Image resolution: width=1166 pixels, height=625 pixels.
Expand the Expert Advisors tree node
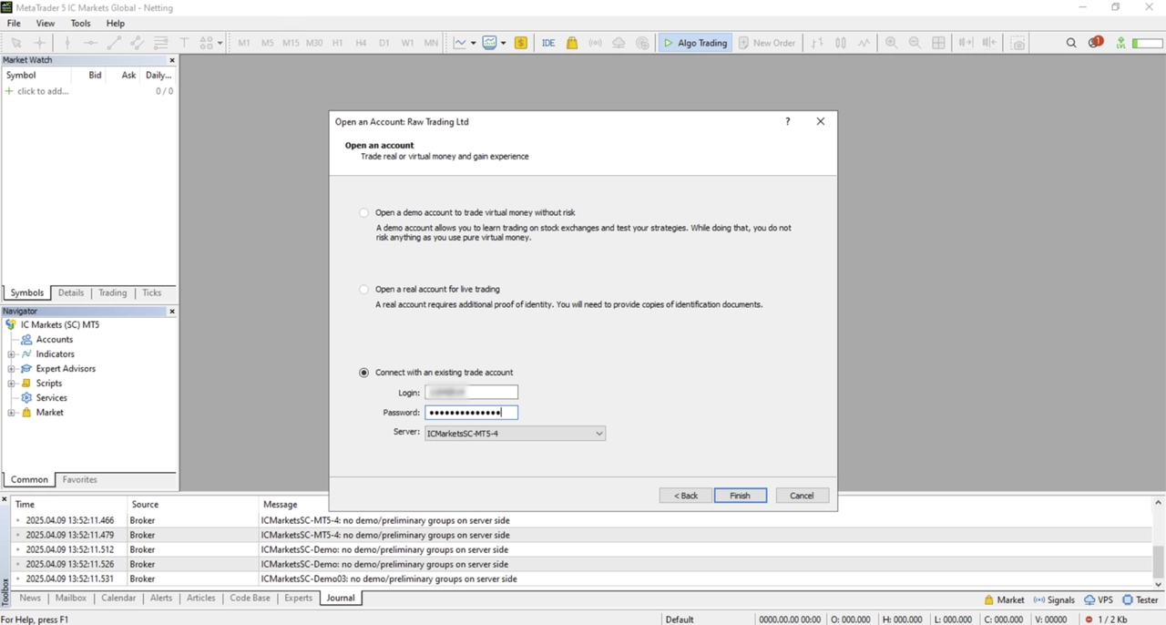point(12,369)
